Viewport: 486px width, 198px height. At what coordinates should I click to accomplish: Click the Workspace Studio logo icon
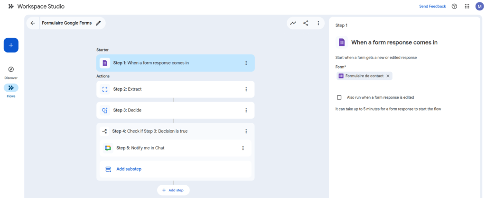click(x=11, y=6)
